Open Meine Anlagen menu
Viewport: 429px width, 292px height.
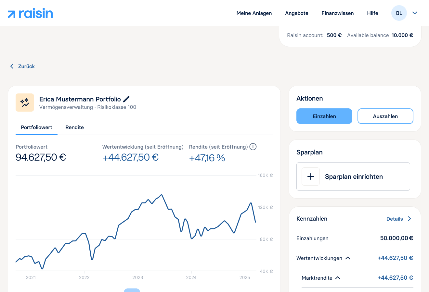click(x=254, y=13)
